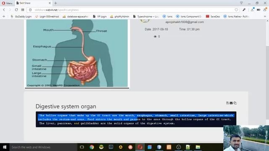Image resolution: width=269 pixels, height=151 pixels.
Task: Click the Date 2017-08-18 text
Action: (x=156, y=29)
